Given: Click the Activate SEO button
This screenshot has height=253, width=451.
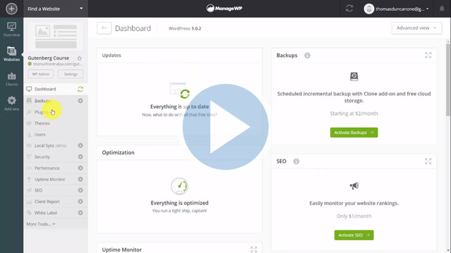Looking at the screenshot, I should [x=353, y=235].
